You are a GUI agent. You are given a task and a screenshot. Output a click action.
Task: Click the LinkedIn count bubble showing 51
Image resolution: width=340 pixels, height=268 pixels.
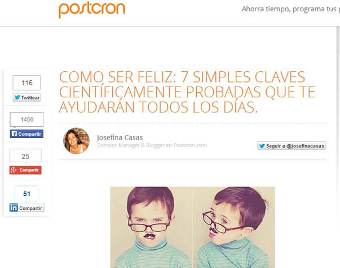pos(27,193)
